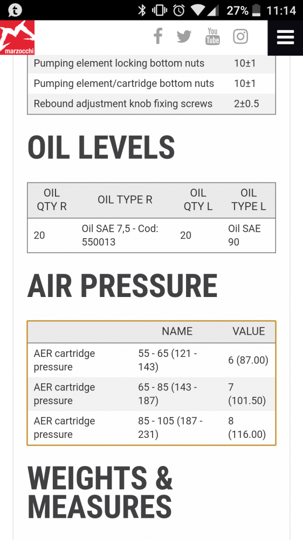Tap the vibrate mode status icon
The image size is (303, 540).
(160, 10)
